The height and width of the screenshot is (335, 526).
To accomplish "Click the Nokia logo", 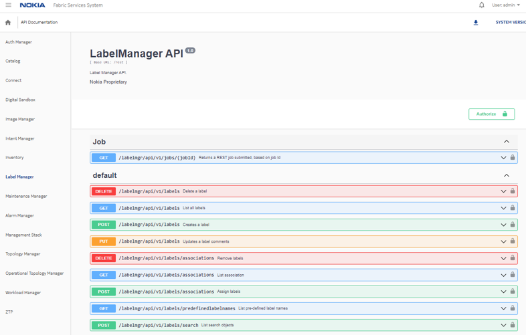I will point(32,5).
